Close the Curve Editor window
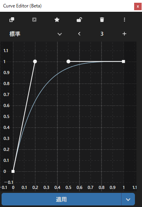 [138, 6]
